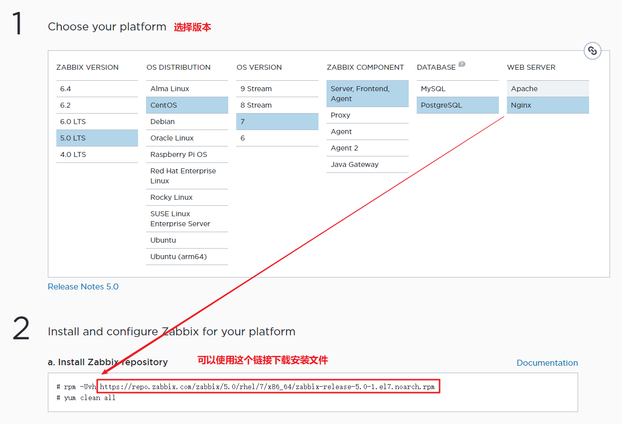Select 5.0 LTS Zabbix version
Screen dimensions: 622x424
tap(97, 138)
